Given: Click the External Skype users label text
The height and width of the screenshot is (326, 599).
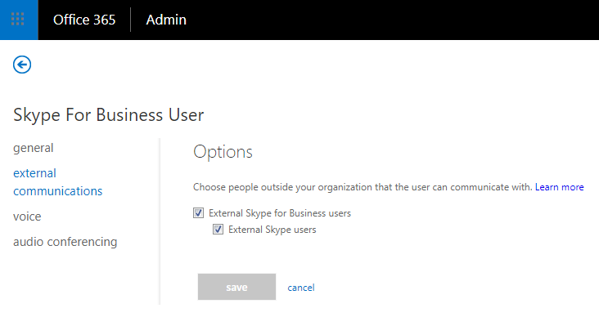Looking at the screenshot, I should [x=272, y=230].
